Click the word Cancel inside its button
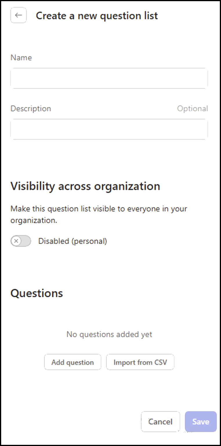The height and width of the screenshot is (446, 221). 160,422
